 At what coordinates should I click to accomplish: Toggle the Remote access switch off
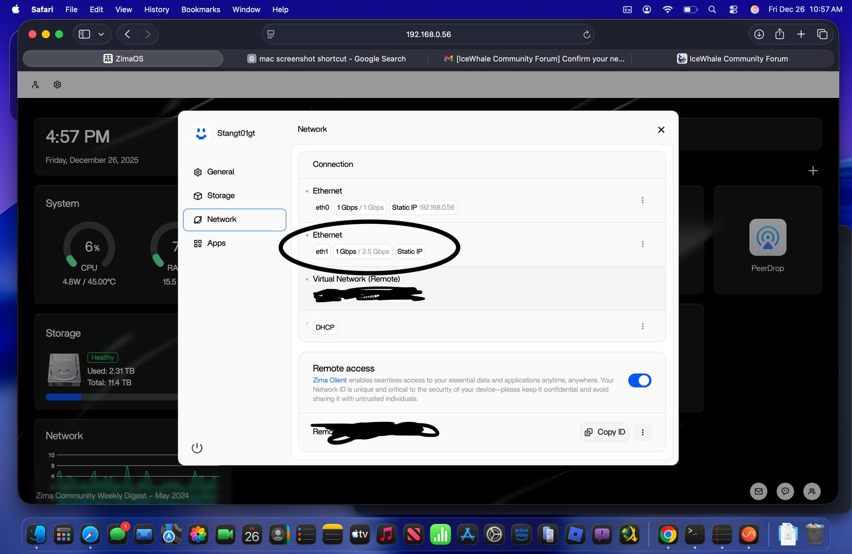639,381
